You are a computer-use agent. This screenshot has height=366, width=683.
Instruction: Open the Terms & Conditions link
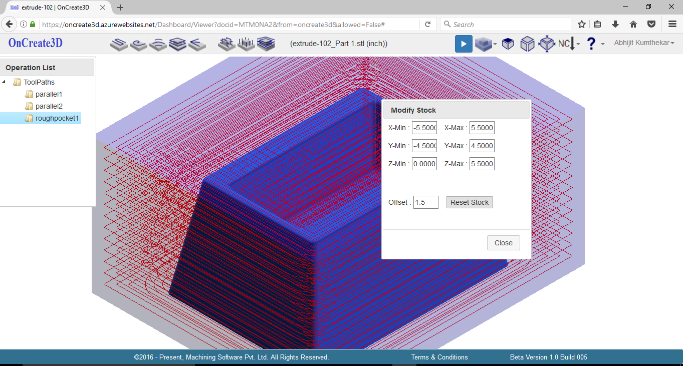tap(439, 357)
